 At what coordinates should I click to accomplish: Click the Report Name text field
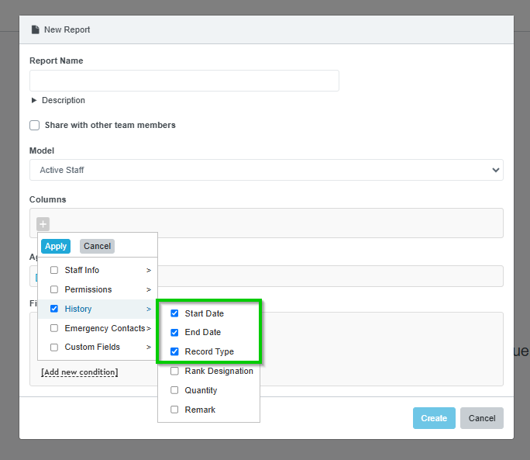tap(184, 81)
